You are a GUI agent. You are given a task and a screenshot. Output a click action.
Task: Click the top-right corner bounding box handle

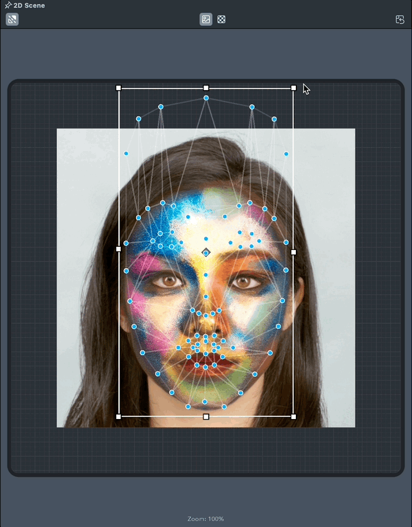[x=293, y=88]
